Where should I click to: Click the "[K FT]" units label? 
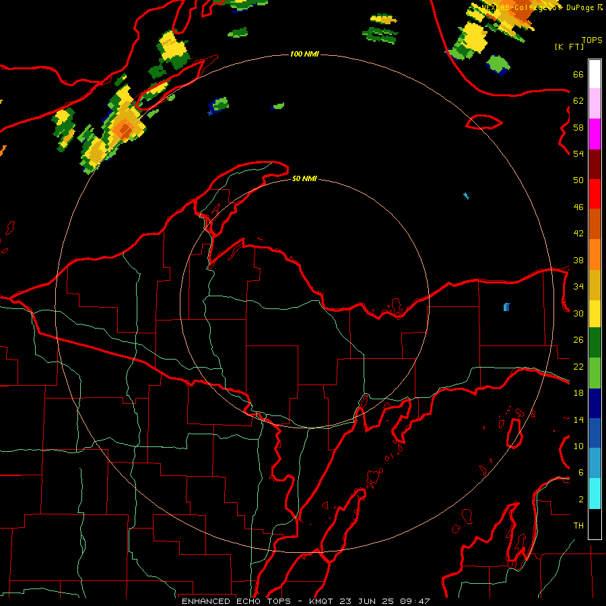click(569, 46)
